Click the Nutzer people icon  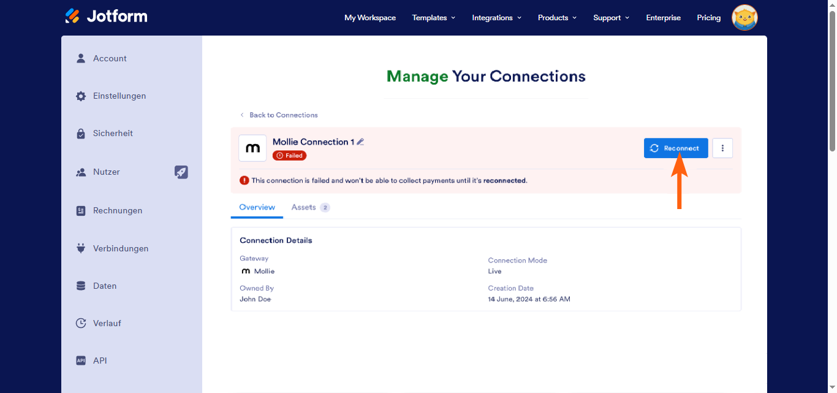[80, 172]
